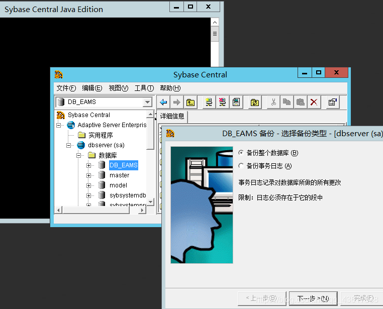
Task: Expand the sybsystemdb tree node
Action: click(88, 195)
